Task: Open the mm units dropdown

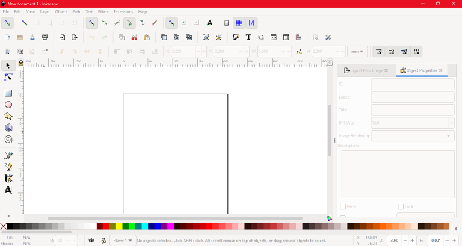Action: click(x=358, y=52)
